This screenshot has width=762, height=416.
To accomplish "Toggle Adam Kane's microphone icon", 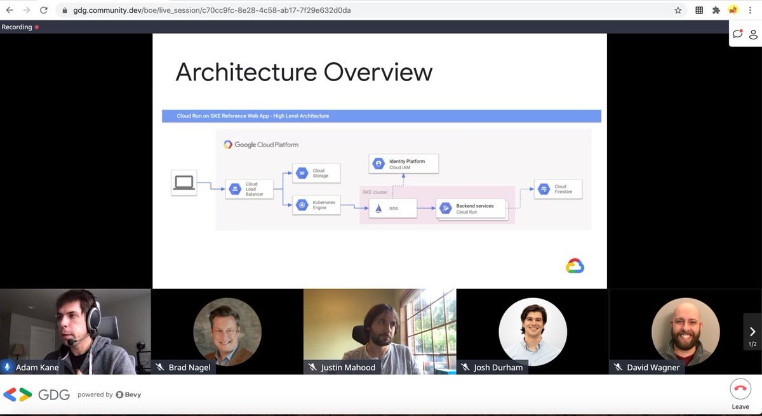I will click(8, 367).
